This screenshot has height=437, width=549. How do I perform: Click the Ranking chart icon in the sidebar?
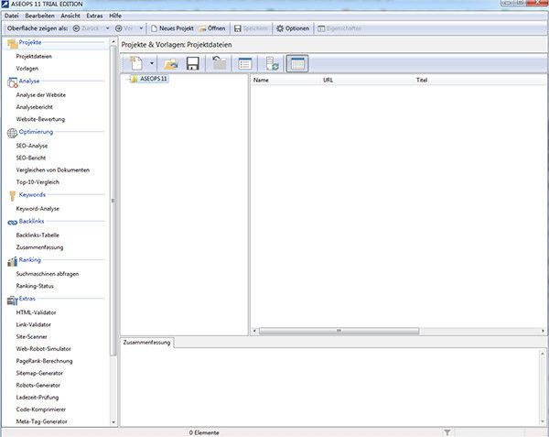pyautogui.click(x=12, y=261)
